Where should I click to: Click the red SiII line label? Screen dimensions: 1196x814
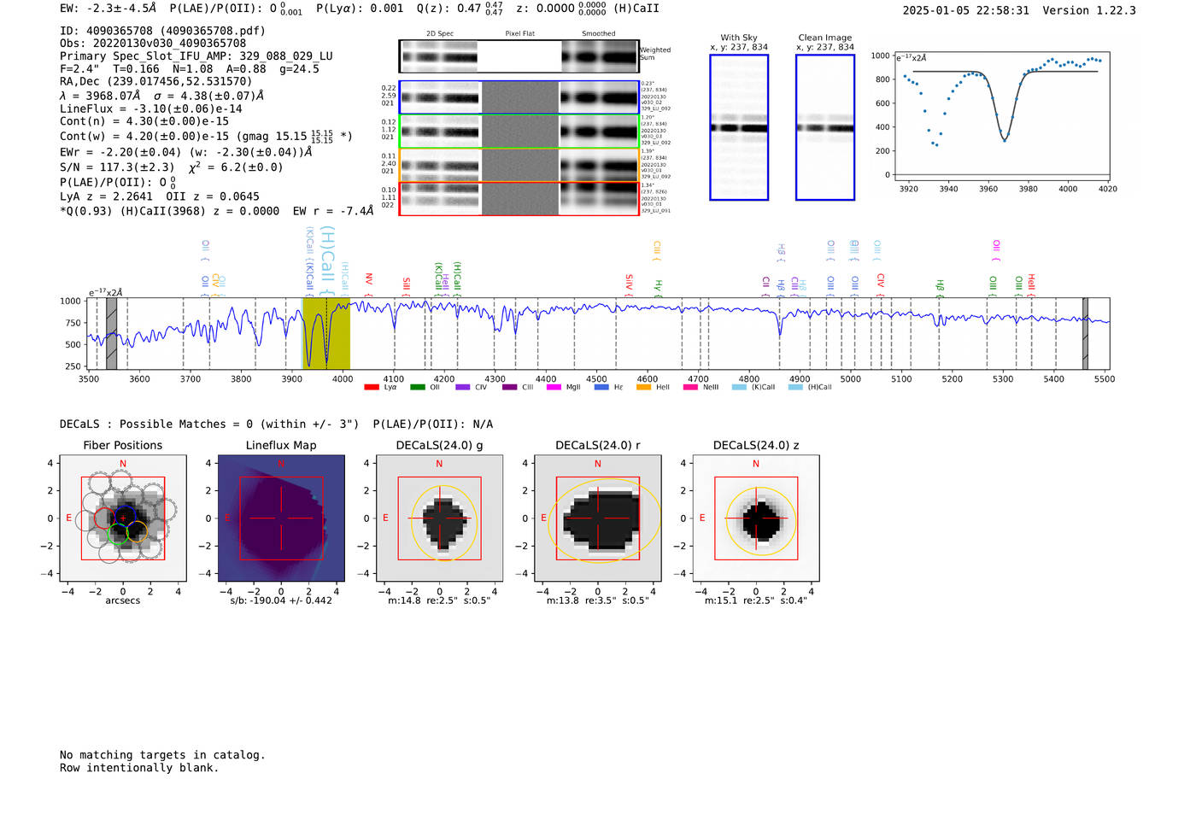(407, 286)
